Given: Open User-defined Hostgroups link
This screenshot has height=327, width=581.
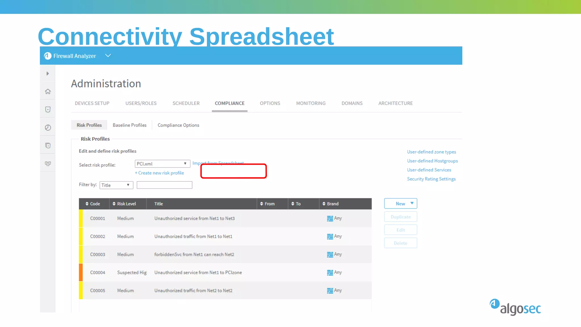Looking at the screenshot, I should point(432,161).
